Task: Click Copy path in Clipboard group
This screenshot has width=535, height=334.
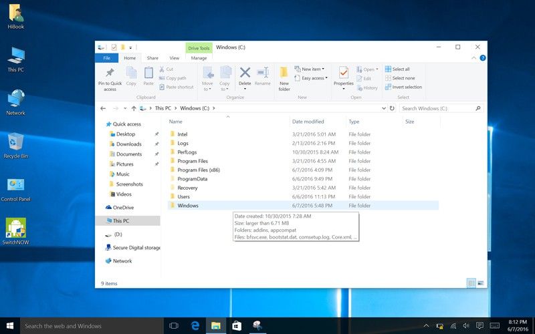Action: (173, 78)
